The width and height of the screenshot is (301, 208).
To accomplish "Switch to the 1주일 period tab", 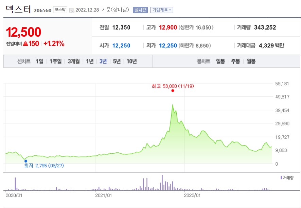I will pyautogui.click(x=55, y=61).
